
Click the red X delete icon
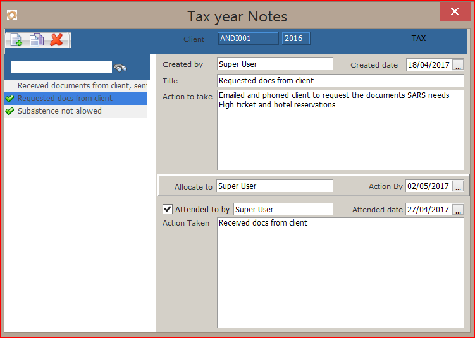pos(57,40)
